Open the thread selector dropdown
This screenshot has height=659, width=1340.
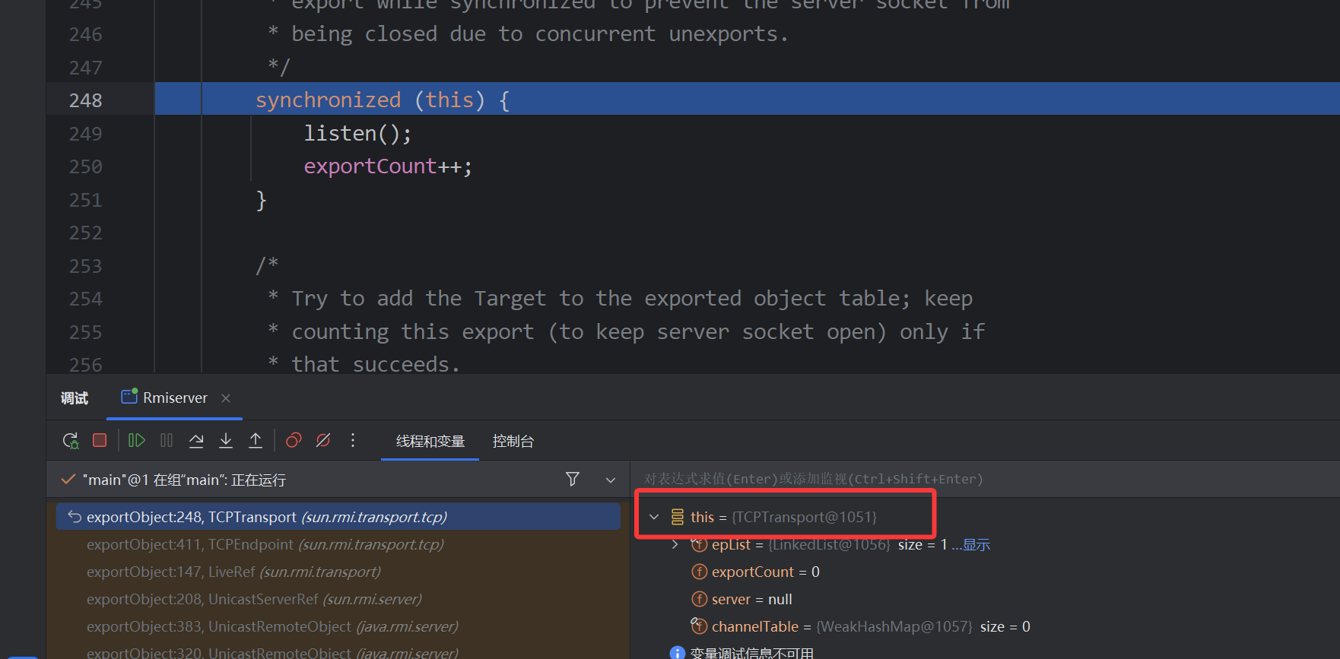pyautogui.click(x=610, y=480)
